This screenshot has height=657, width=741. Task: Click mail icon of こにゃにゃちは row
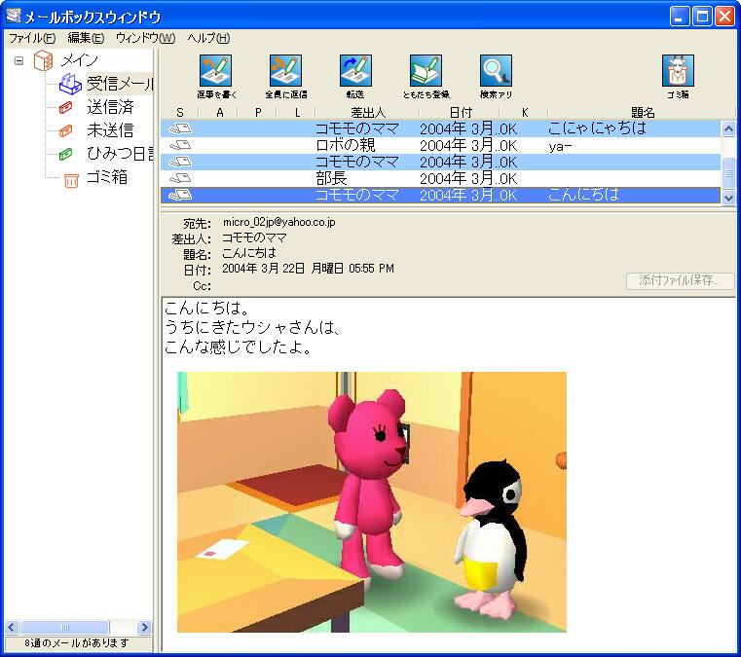[179, 128]
